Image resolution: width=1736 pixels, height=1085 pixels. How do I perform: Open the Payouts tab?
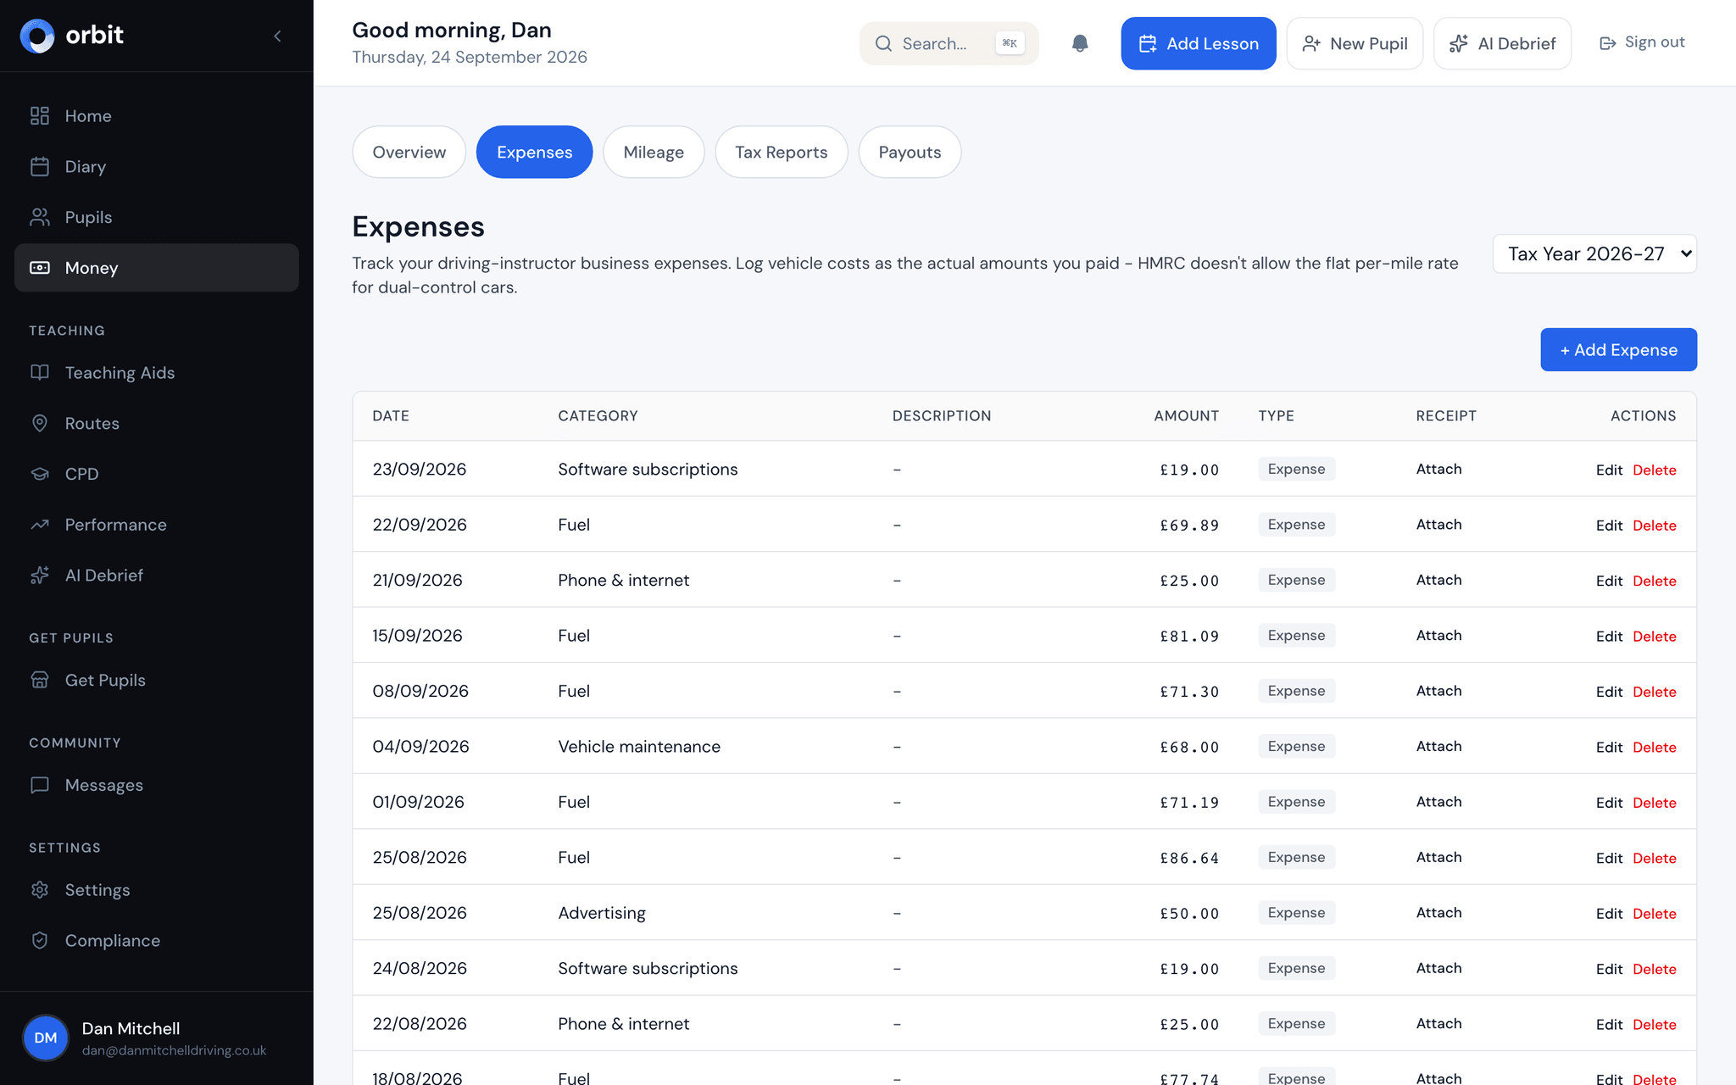(x=910, y=153)
